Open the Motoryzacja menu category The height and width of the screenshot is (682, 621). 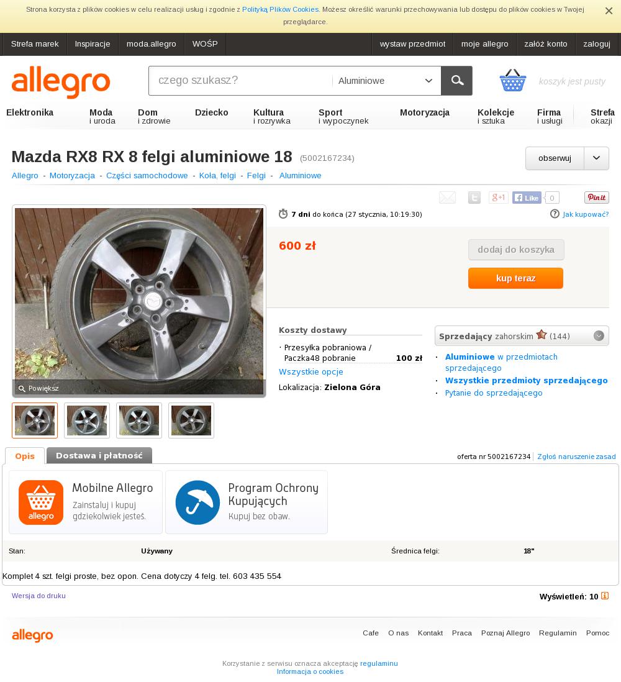(x=424, y=112)
